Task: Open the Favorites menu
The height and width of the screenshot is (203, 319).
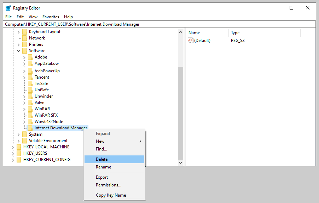Action: (x=51, y=17)
